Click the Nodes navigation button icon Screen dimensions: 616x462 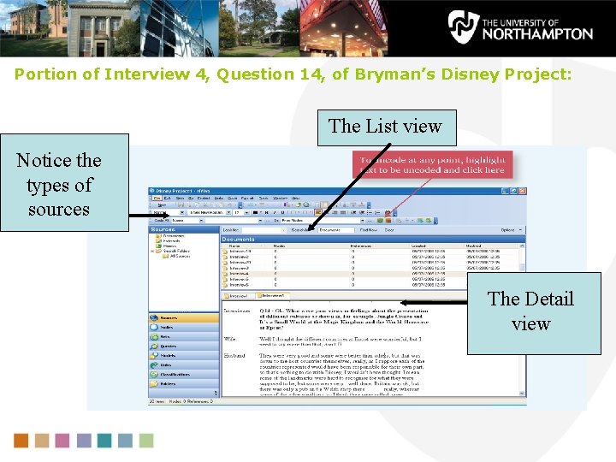pos(154,327)
